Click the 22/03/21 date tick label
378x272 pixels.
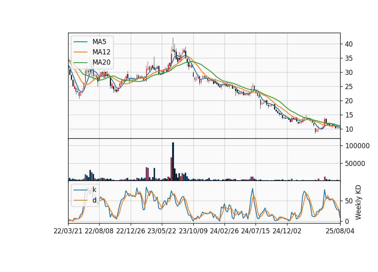point(68,231)
